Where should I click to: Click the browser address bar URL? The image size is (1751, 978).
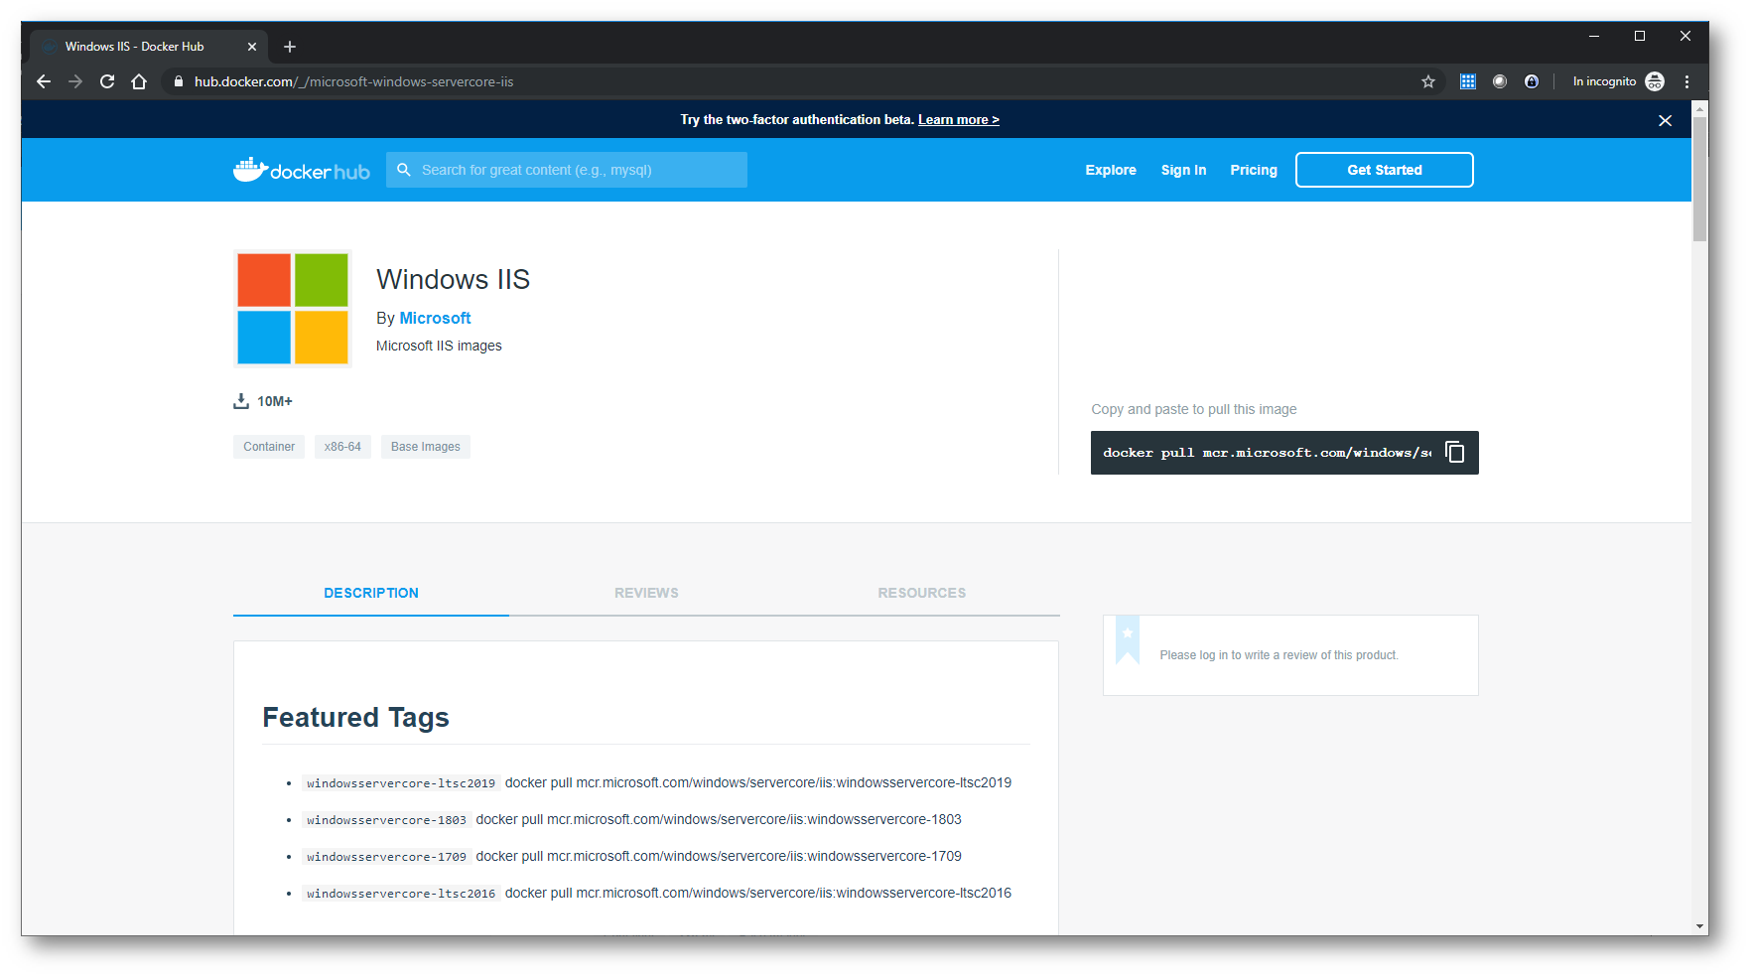point(354,81)
